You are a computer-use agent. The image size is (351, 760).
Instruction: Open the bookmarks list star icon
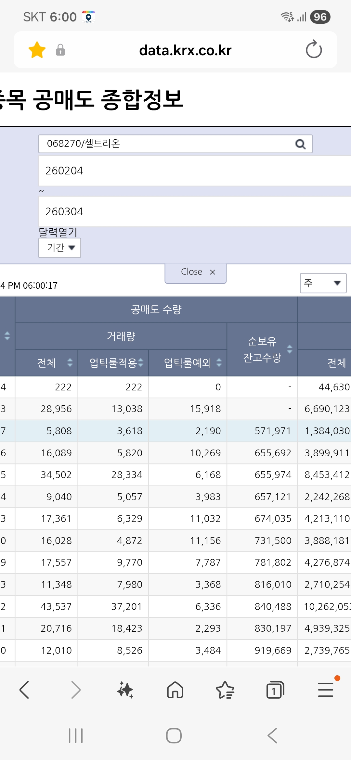(x=225, y=690)
